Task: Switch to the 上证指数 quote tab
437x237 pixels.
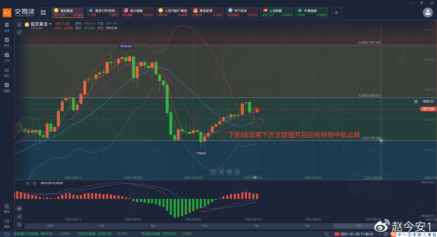Action: coord(277,13)
